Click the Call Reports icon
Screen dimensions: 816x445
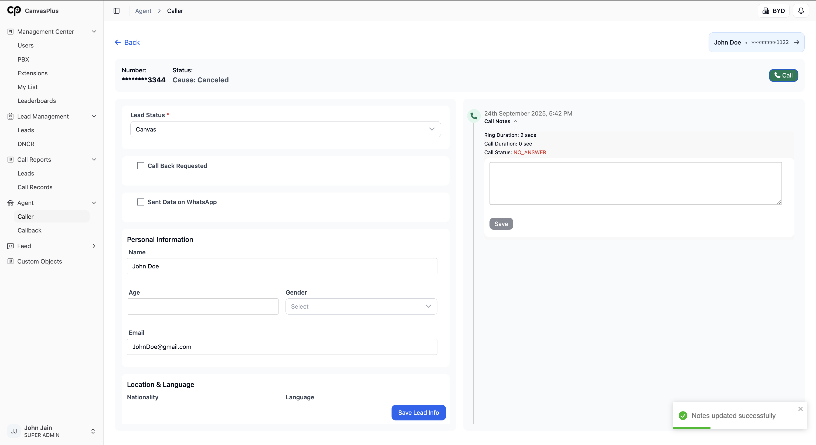pos(11,159)
